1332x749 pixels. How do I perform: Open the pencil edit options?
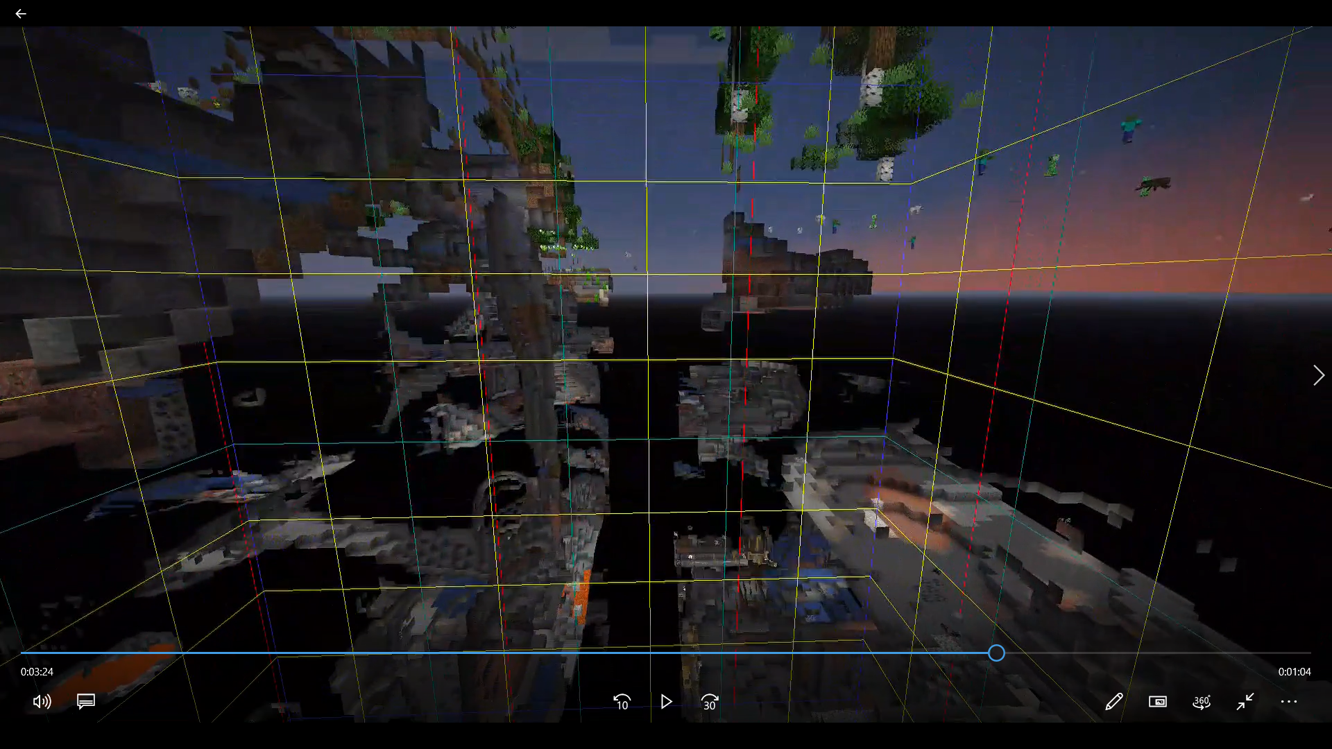[x=1114, y=702]
